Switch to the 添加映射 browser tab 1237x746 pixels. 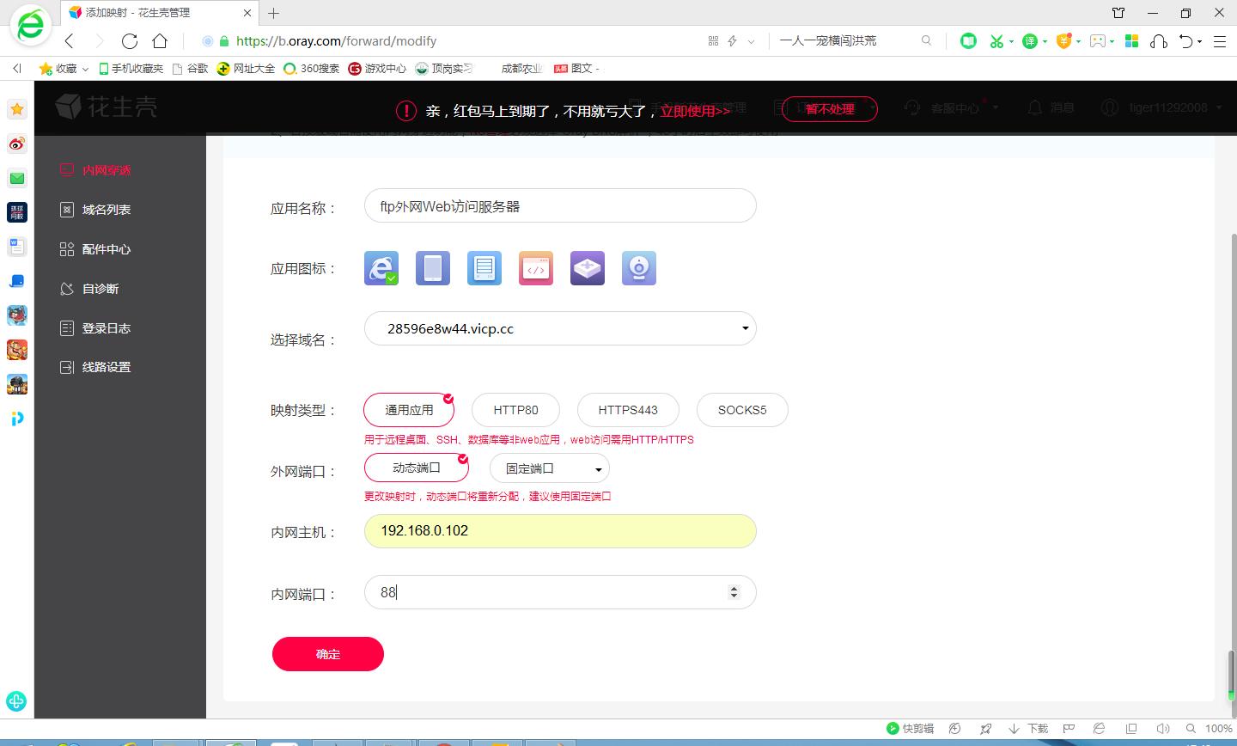[137, 12]
